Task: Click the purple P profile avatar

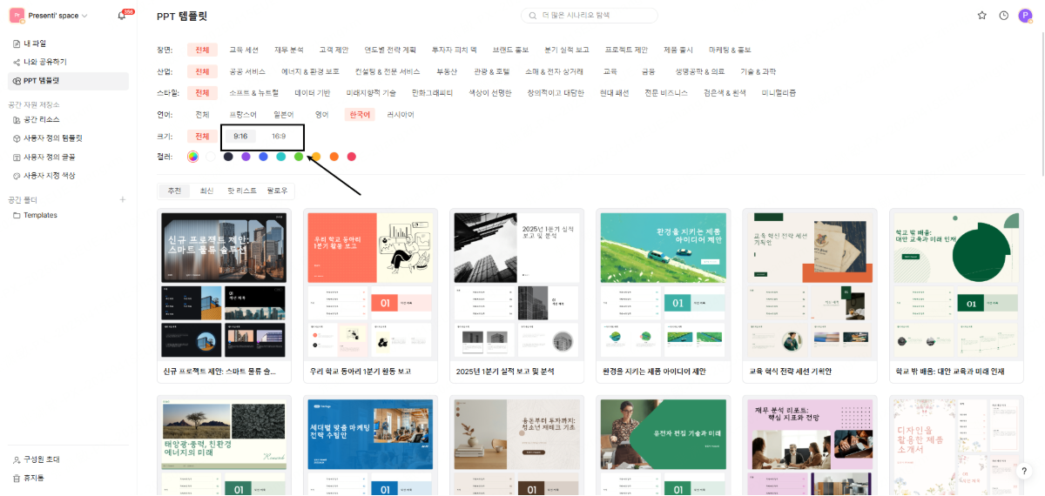Action: coord(1025,16)
